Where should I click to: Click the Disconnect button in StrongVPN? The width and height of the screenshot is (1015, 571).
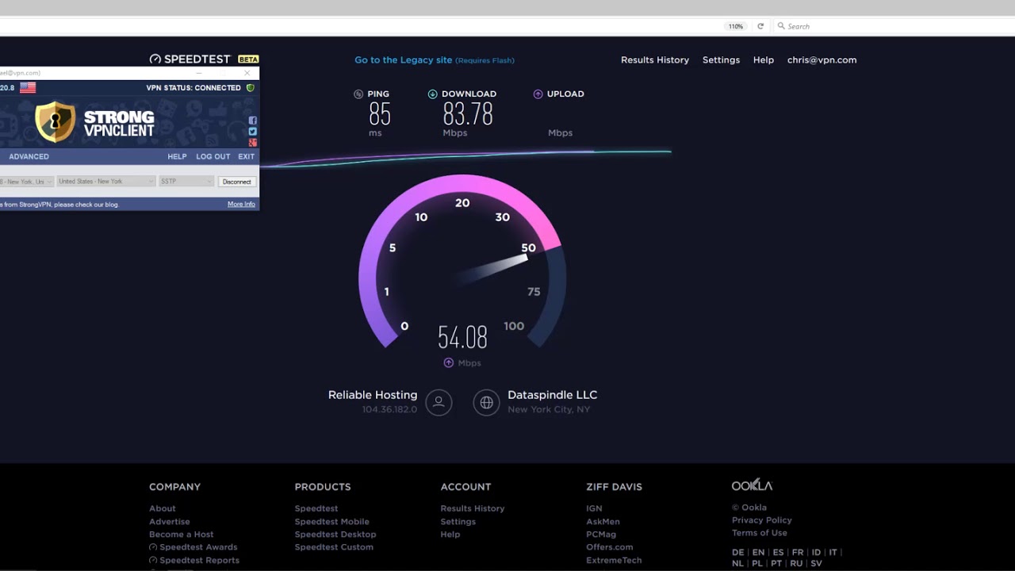pyautogui.click(x=237, y=182)
